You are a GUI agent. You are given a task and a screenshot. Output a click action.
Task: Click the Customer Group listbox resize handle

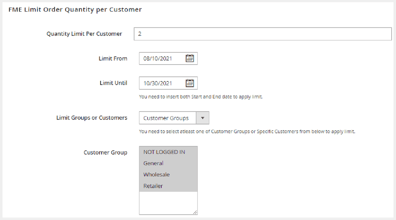click(x=195, y=212)
